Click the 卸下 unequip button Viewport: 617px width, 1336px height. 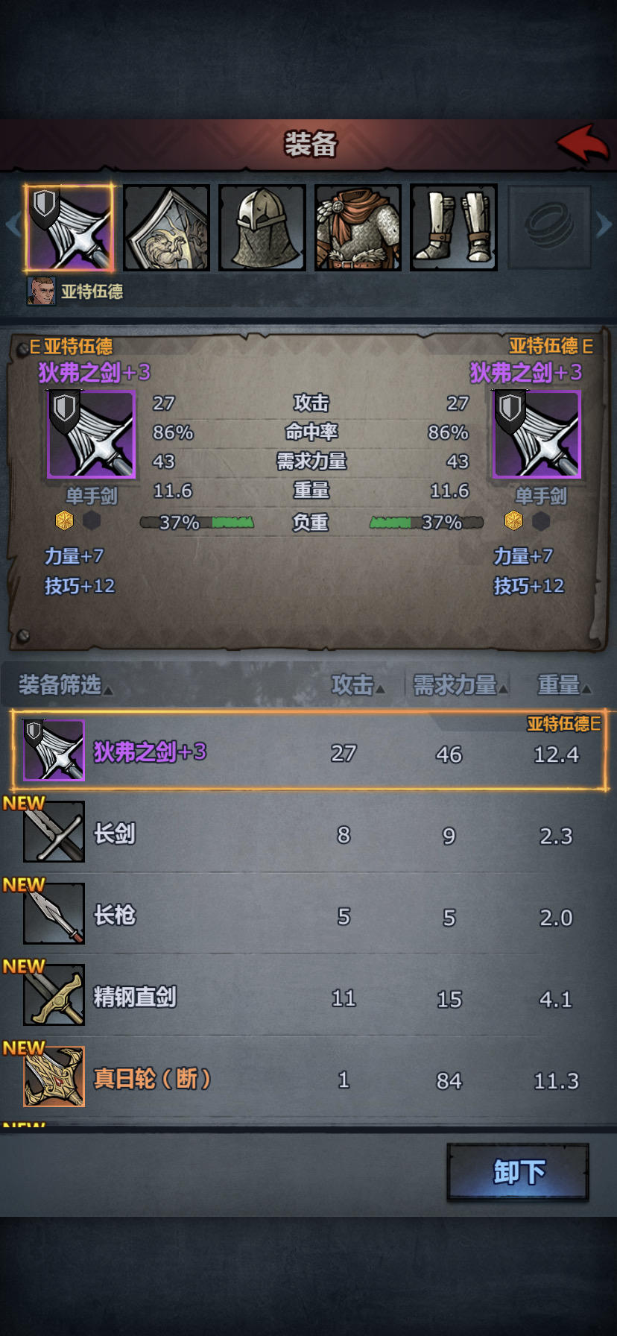tap(518, 1172)
